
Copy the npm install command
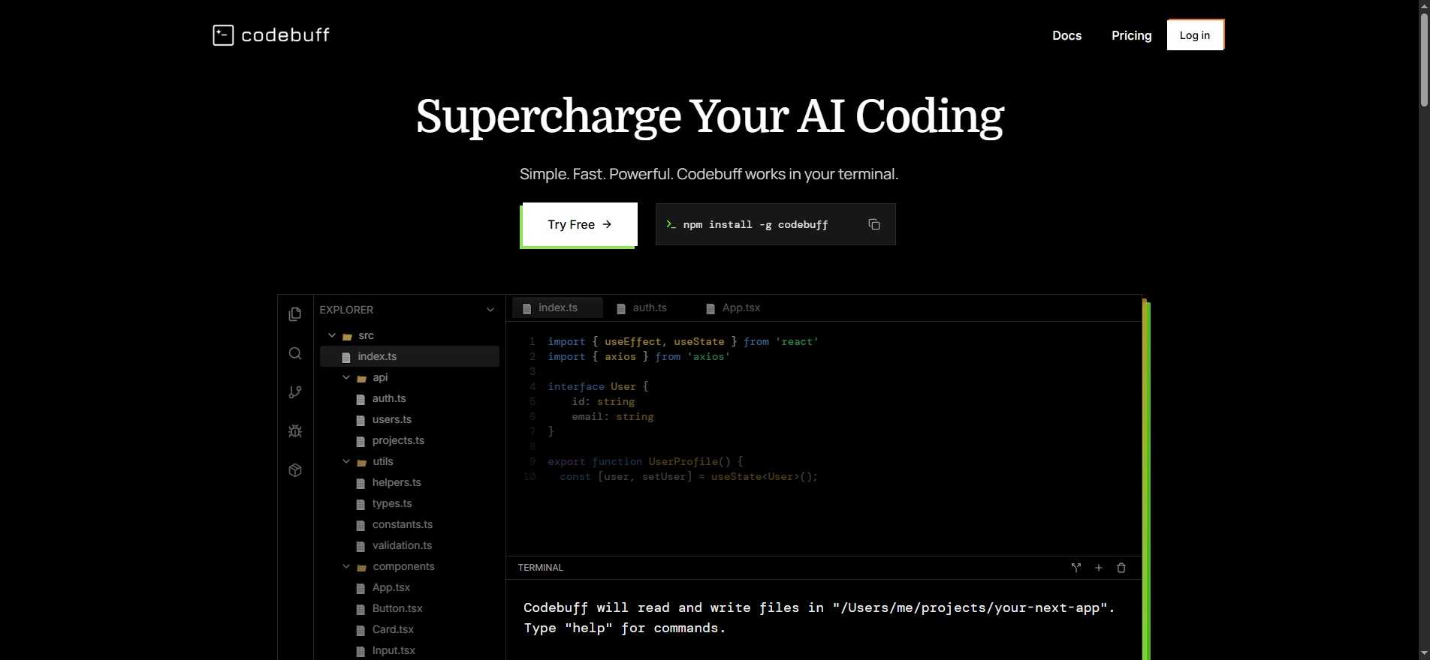point(874,224)
